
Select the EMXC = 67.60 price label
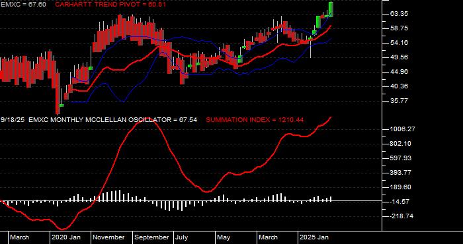[x=23, y=5]
